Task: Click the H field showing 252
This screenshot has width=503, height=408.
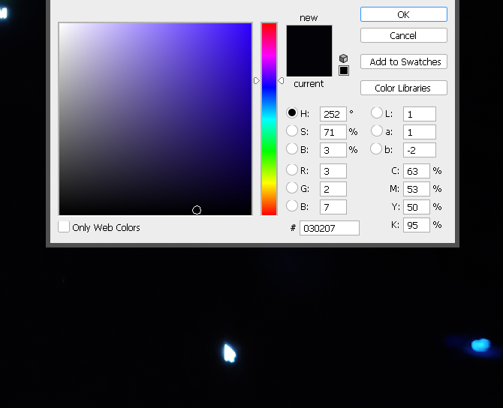Action: (x=333, y=114)
